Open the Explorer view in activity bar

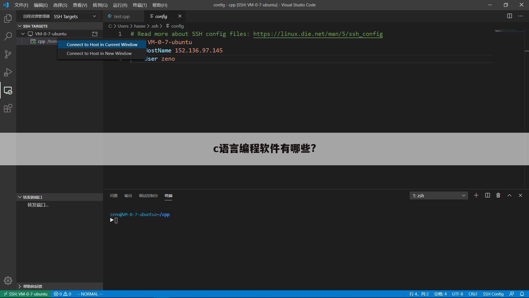coord(8,18)
